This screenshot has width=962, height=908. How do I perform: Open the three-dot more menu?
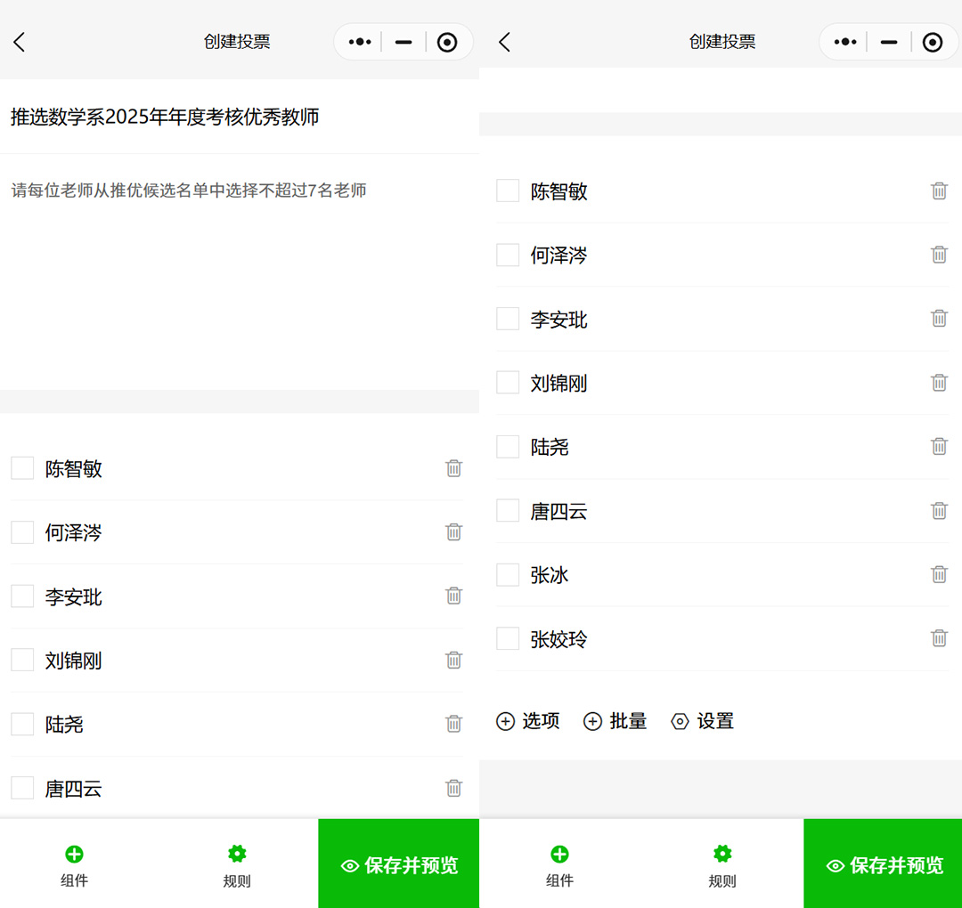[x=844, y=41]
